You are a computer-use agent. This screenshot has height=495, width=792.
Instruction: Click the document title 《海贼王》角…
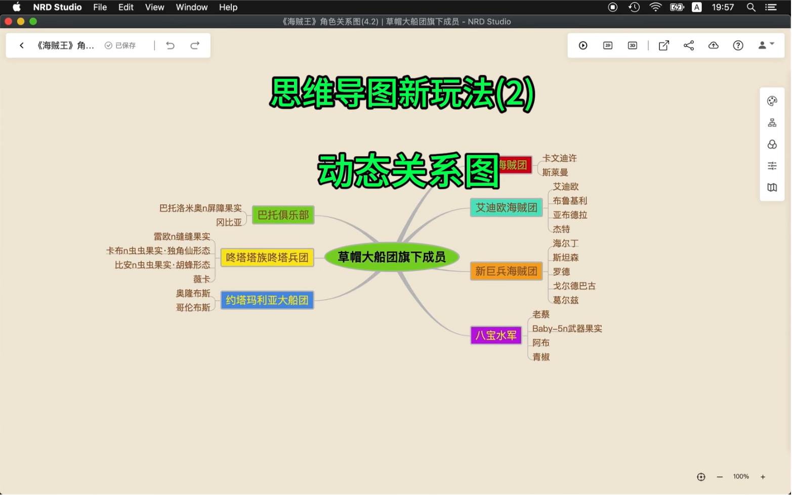[65, 46]
